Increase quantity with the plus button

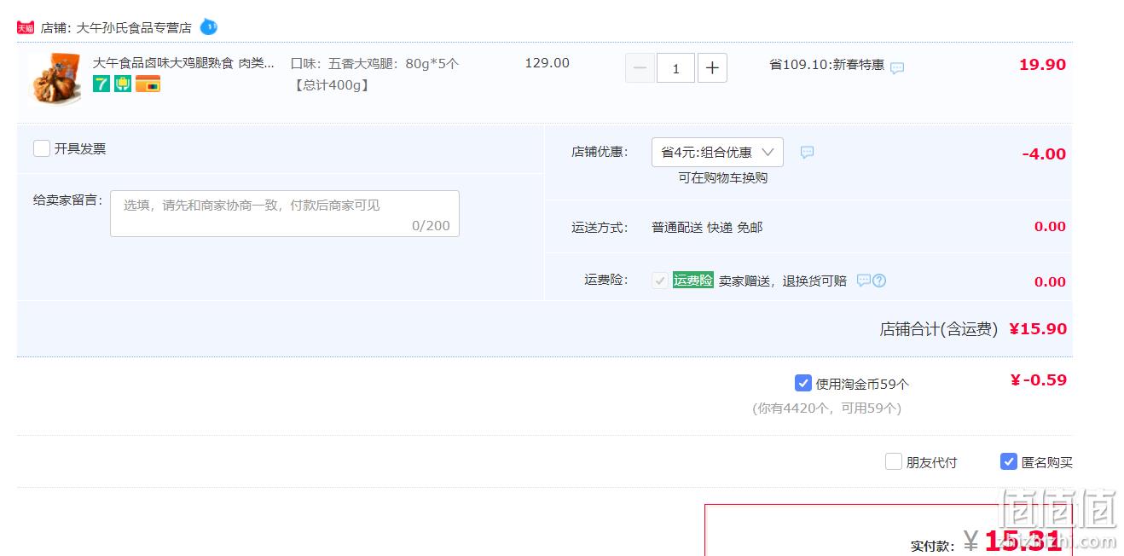pyautogui.click(x=713, y=68)
